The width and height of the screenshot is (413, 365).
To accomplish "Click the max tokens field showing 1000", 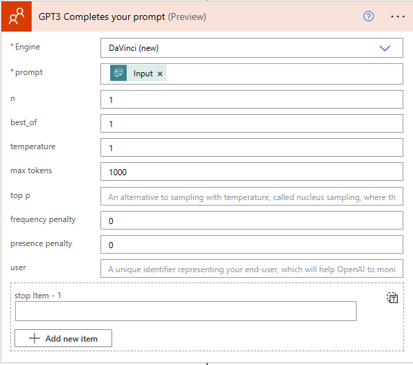I will pyautogui.click(x=251, y=172).
